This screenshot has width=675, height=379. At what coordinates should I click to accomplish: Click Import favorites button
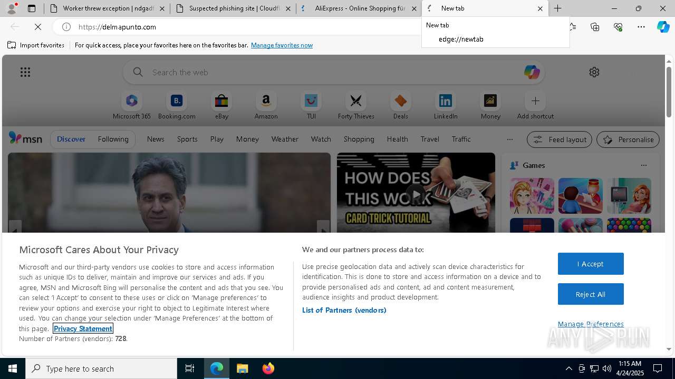36,45
